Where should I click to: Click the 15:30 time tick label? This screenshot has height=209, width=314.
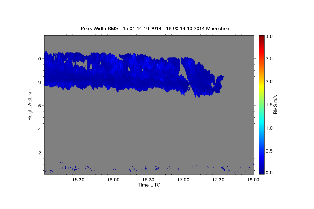coord(78,180)
